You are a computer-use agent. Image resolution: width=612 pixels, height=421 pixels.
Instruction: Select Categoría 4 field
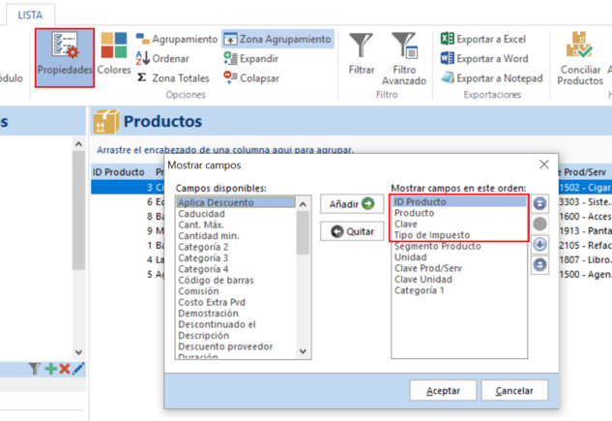[x=236, y=269]
